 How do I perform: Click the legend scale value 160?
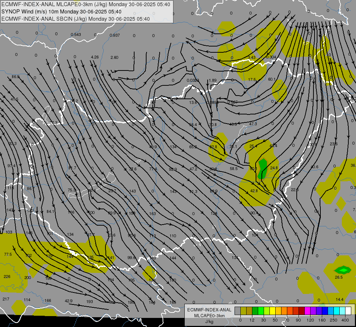tap(322, 320)
